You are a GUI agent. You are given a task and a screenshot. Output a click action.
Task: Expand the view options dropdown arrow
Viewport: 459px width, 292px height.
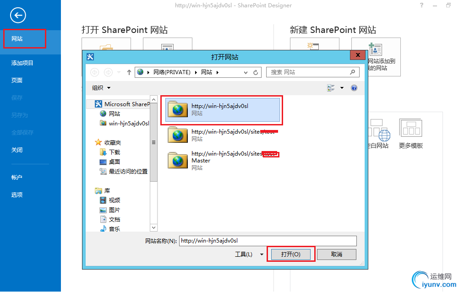pyautogui.click(x=342, y=88)
